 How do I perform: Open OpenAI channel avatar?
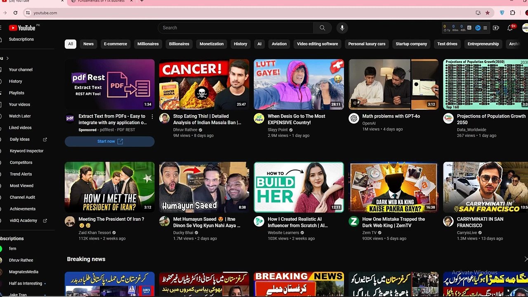coord(354,118)
